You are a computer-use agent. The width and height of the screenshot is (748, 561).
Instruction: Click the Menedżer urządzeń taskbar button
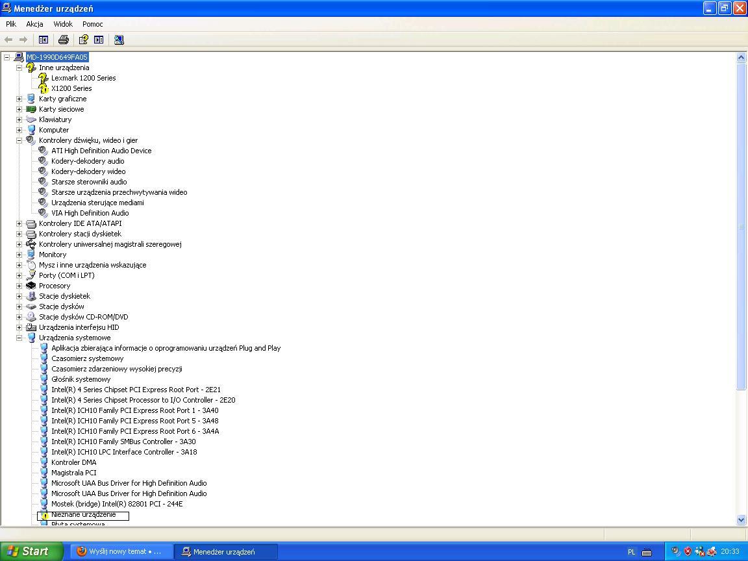coord(226,552)
